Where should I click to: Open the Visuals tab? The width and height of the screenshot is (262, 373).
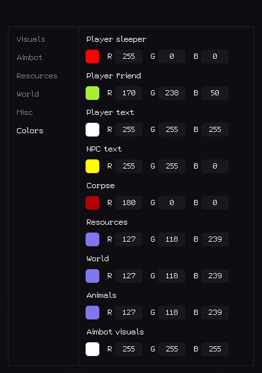pos(31,39)
